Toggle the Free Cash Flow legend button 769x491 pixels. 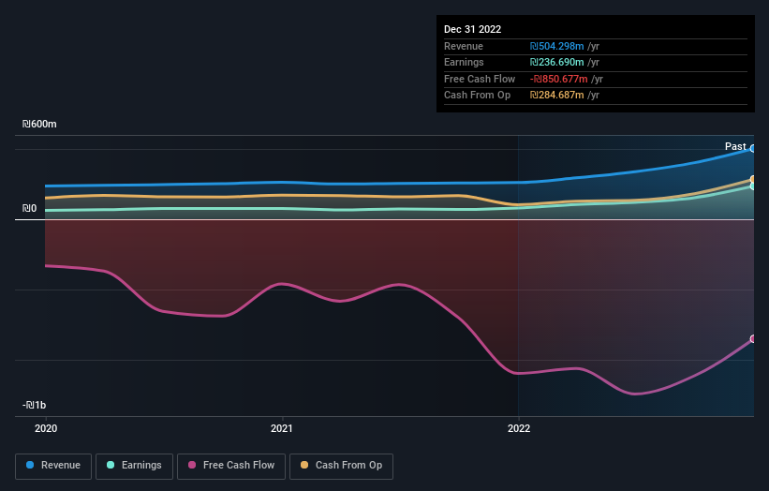[x=231, y=466]
